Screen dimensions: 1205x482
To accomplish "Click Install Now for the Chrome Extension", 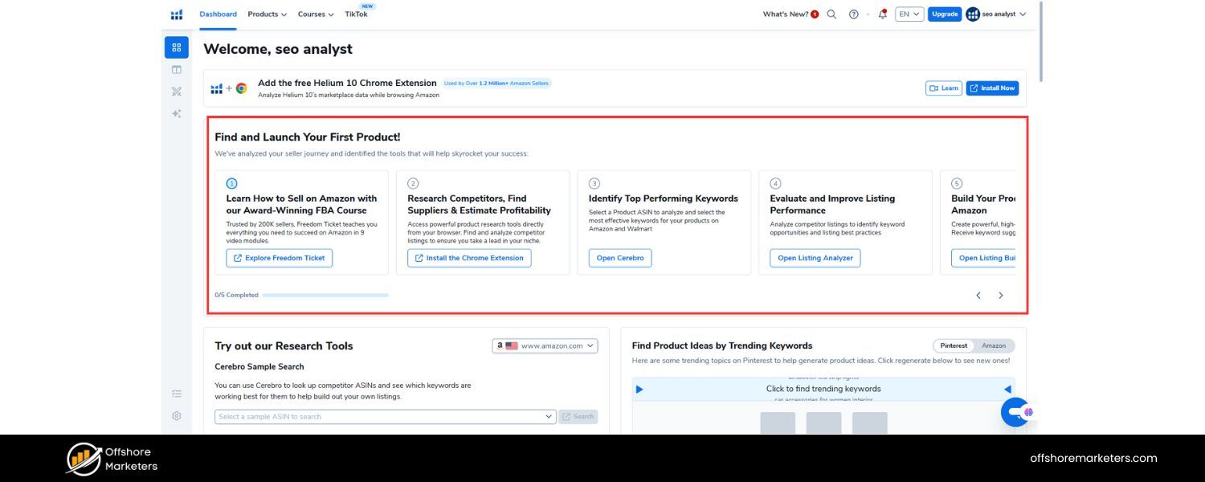I will click(x=992, y=88).
